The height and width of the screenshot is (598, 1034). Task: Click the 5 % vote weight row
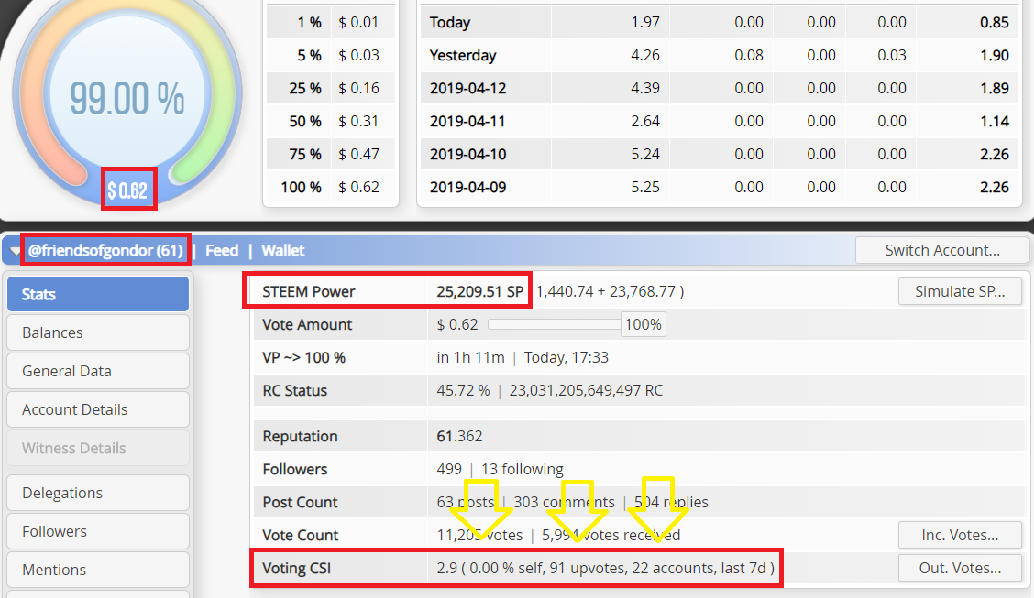(331, 55)
